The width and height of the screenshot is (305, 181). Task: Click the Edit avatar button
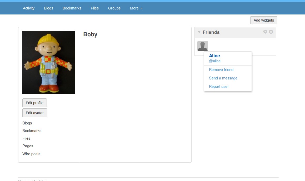35,113
